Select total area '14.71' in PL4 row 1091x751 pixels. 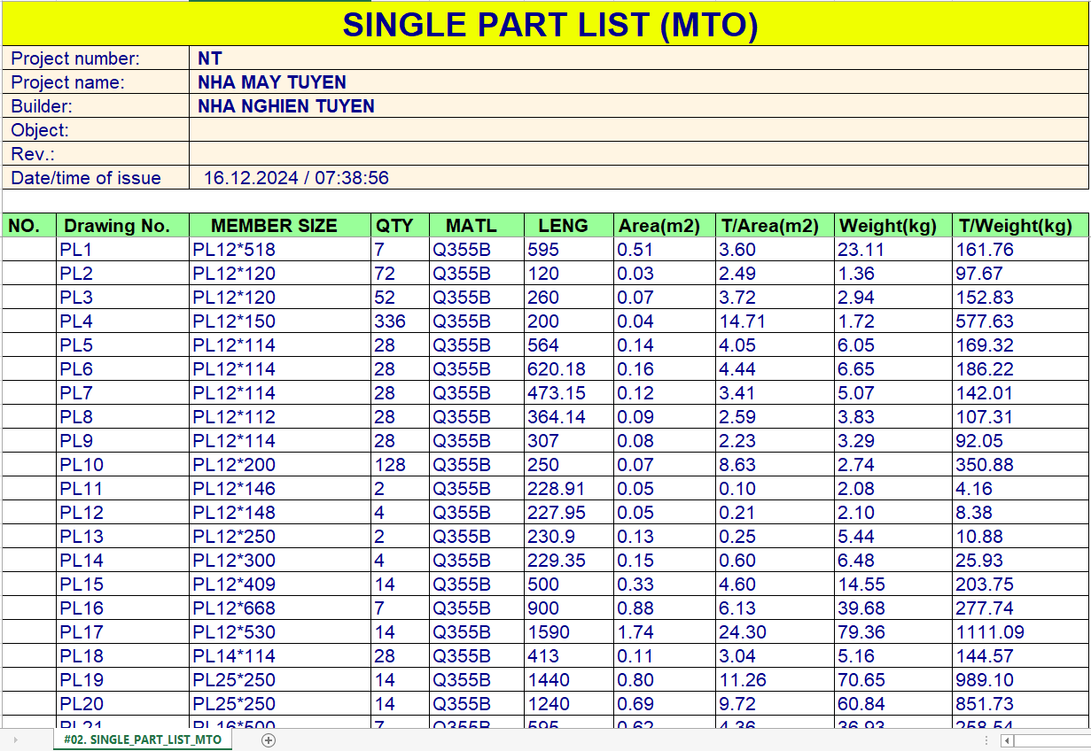coord(775,321)
